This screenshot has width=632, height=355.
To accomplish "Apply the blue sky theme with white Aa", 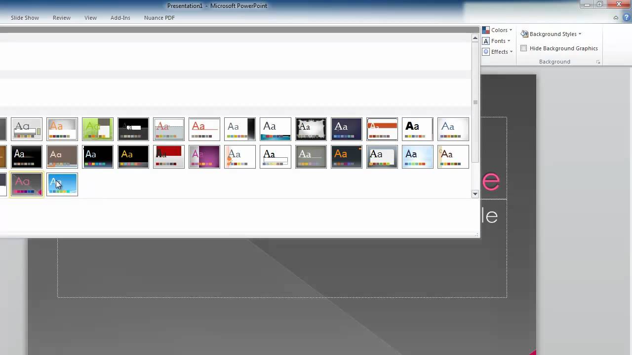I will pos(62,184).
